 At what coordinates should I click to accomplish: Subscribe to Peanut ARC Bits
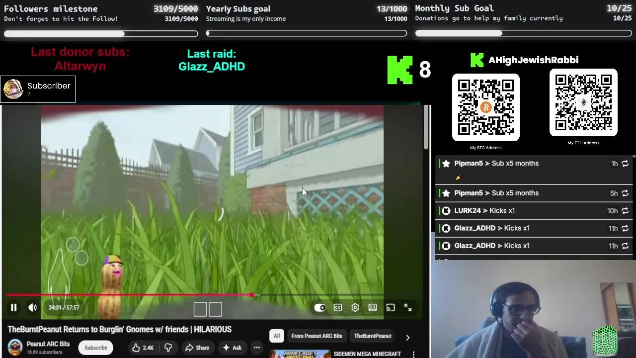click(95, 348)
